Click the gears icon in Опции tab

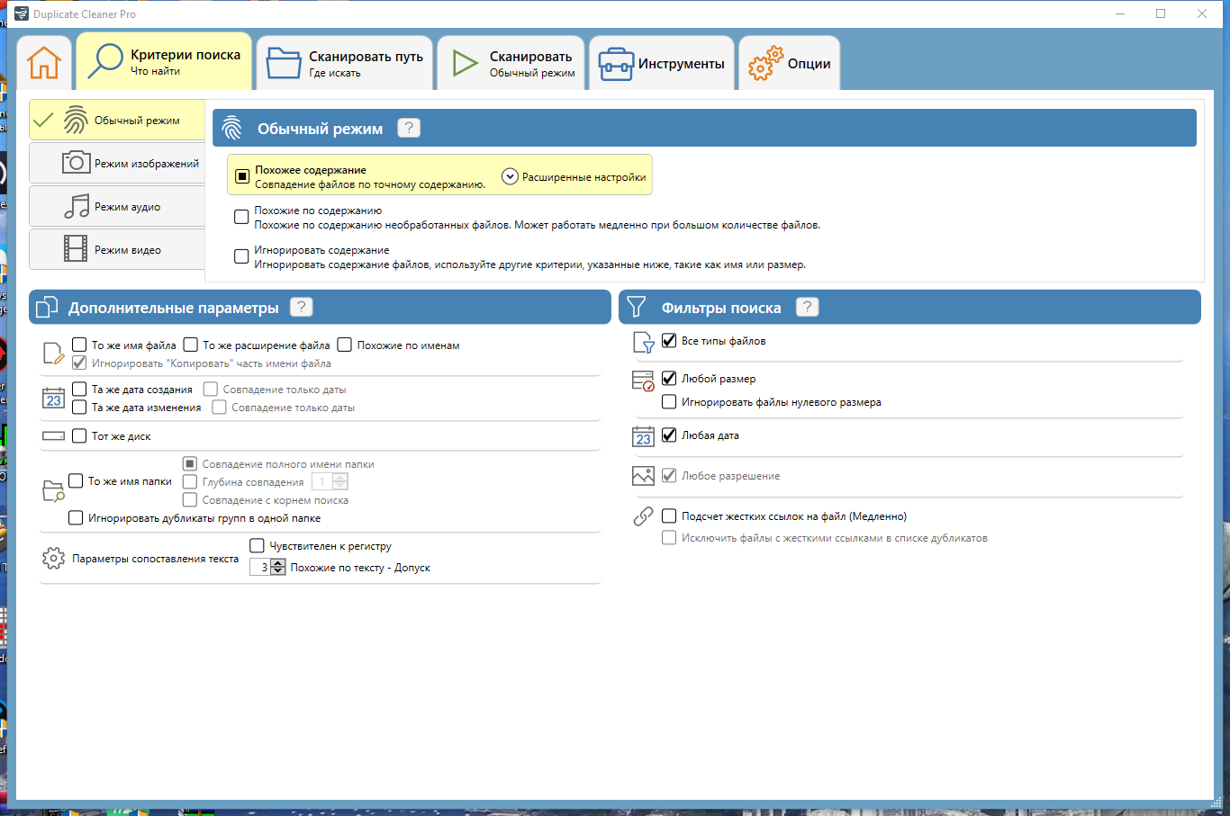click(x=765, y=64)
